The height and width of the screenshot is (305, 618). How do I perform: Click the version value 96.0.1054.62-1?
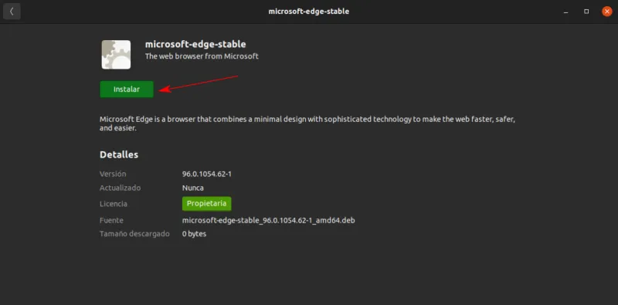point(206,174)
